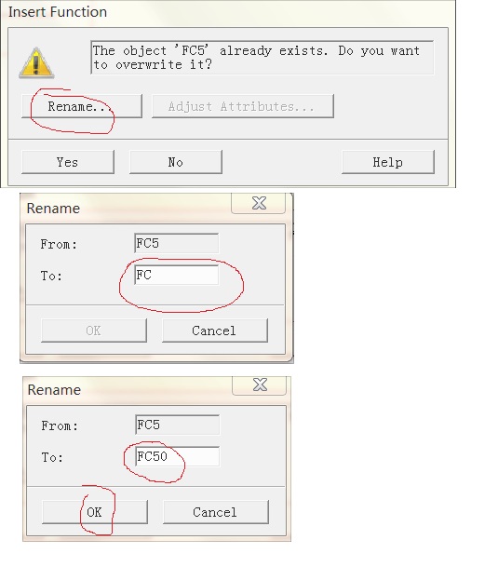Focus the To field containing 'FC50'

pyautogui.click(x=177, y=457)
